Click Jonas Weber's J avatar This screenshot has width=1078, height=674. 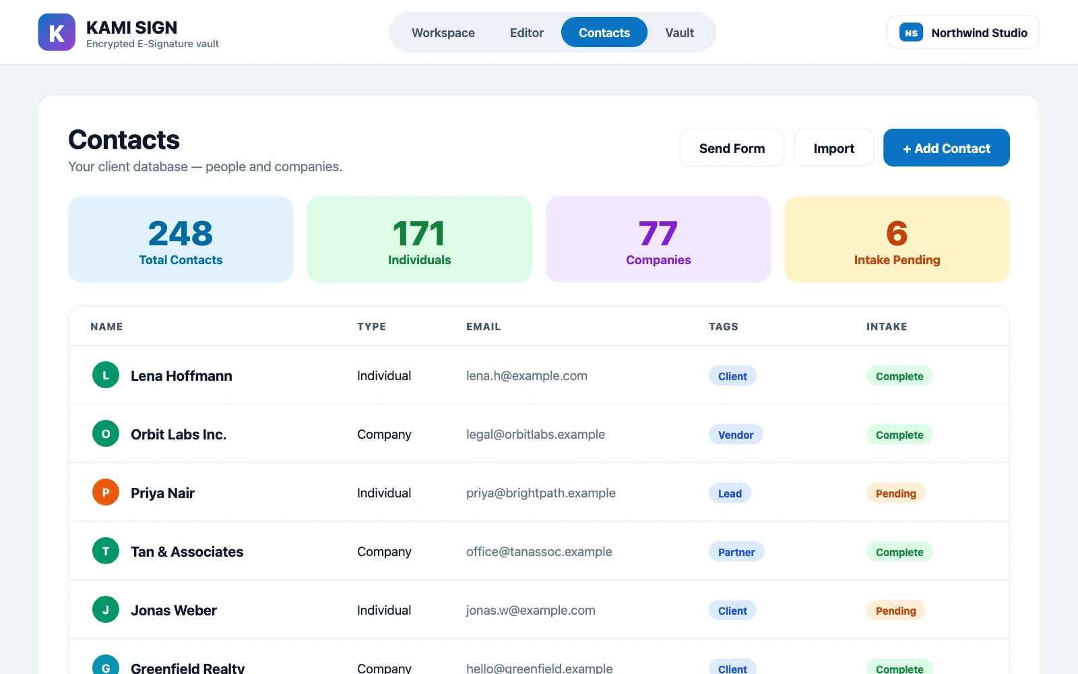[x=106, y=610]
